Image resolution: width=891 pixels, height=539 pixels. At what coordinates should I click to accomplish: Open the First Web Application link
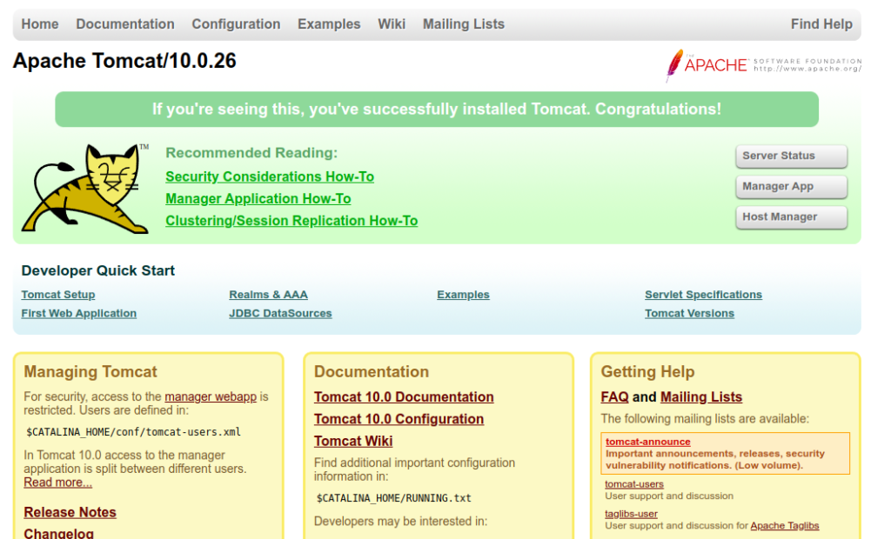79,314
